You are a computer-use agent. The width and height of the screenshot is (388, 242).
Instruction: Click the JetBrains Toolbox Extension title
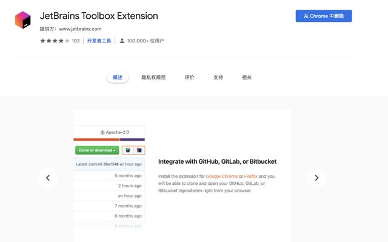[99, 16]
